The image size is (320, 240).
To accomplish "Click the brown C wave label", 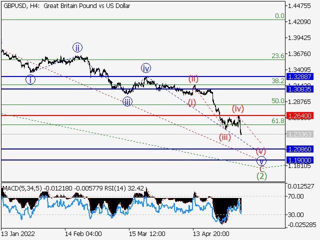I will pos(262,169).
